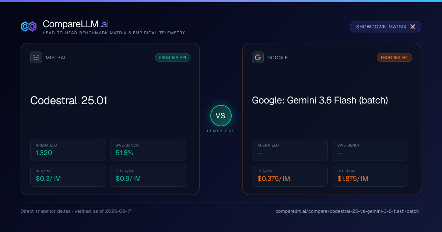Click the MISTRAL provider label

[56, 57]
